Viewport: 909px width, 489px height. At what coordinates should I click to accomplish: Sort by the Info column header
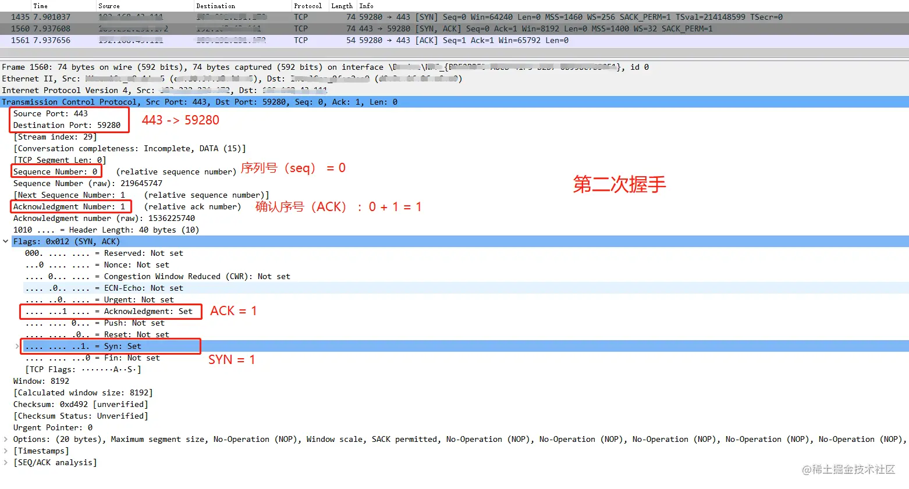coord(366,6)
